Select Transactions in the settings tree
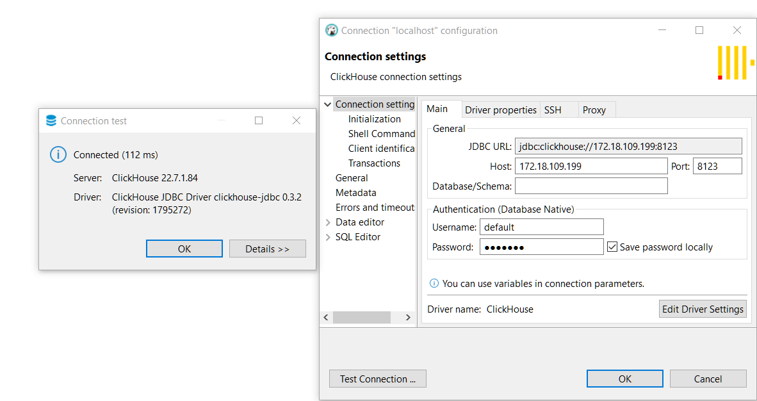 pyautogui.click(x=374, y=163)
